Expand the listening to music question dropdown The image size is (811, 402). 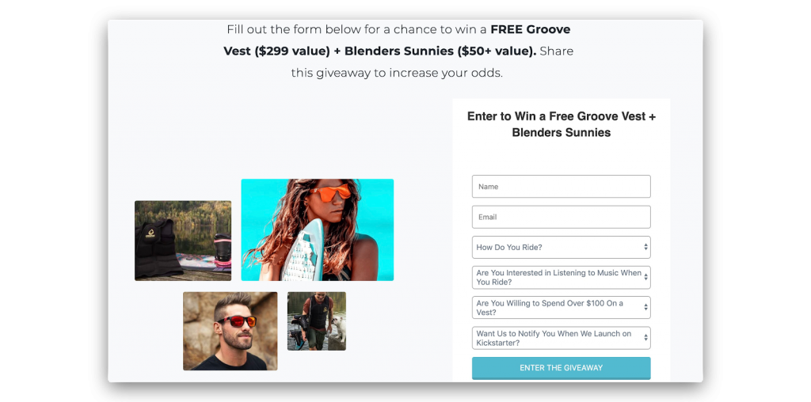pos(562,278)
